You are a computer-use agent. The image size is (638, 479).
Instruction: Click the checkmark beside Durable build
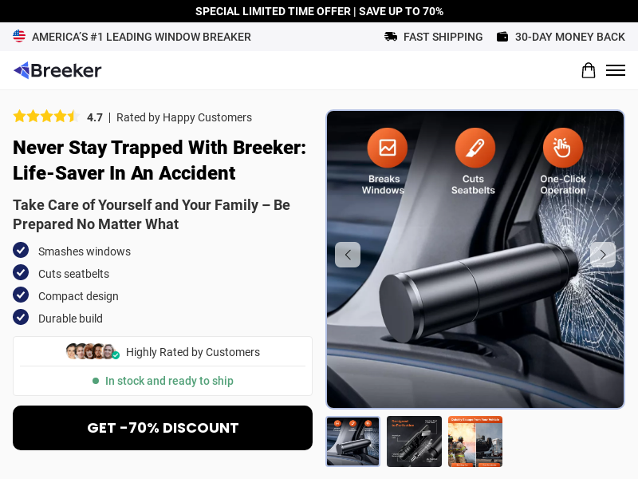pyautogui.click(x=21, y=317)
